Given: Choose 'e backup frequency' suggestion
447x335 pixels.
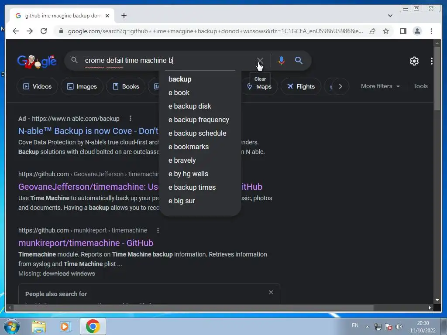Looking at the screenshot, I should (x=200, y=120).
